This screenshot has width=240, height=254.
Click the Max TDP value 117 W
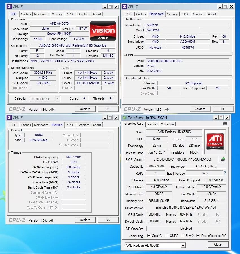pyautogui.click(x=82, y=29)
